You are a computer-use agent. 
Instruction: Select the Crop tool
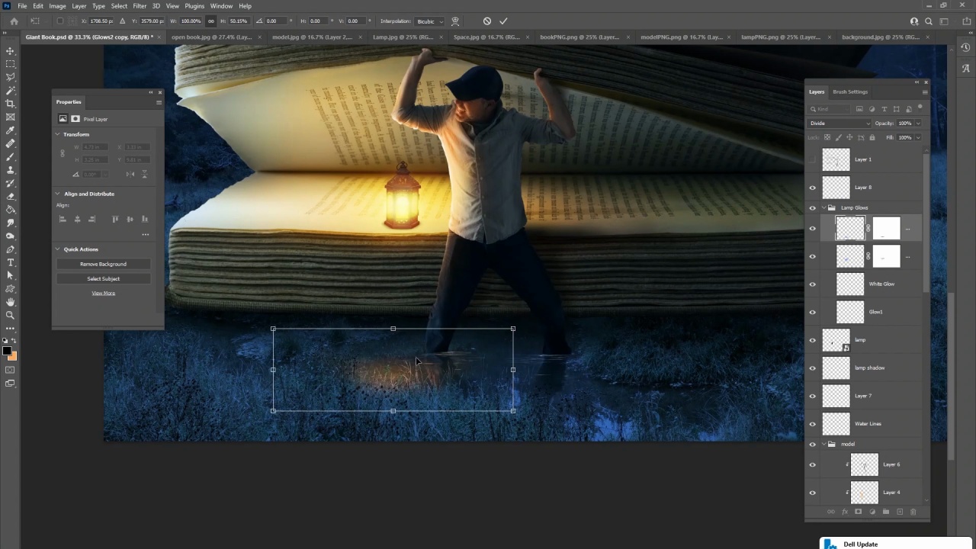coord(10,104)
